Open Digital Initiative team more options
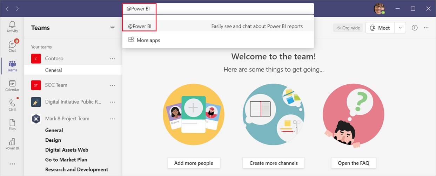Image resolution: width=436 pixels, height=176 pixels. click(113, 102)
